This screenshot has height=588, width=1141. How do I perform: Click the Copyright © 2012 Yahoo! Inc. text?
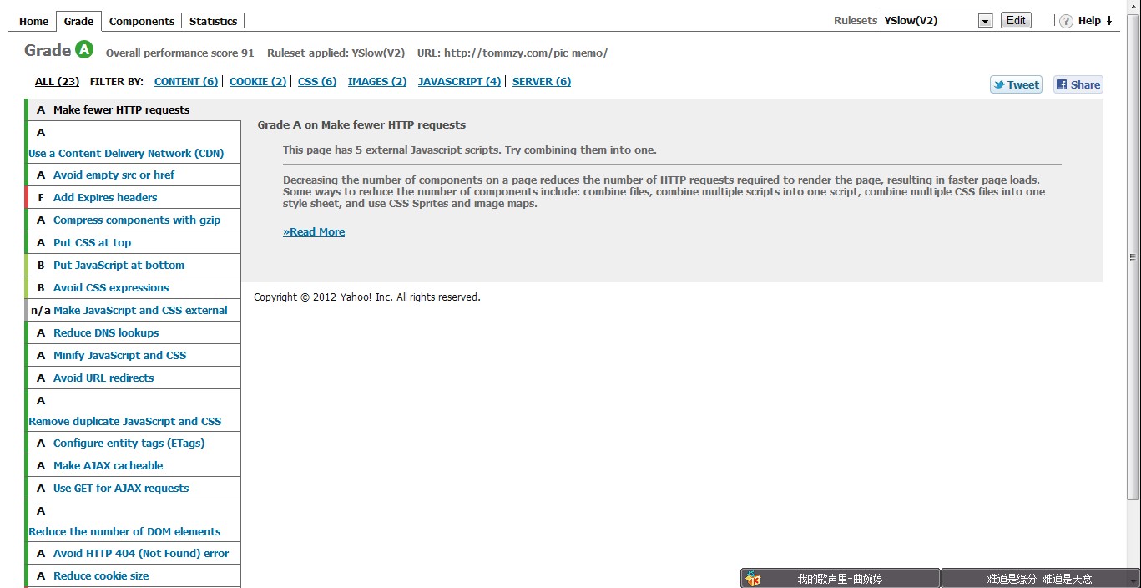[x=367, y=297]
